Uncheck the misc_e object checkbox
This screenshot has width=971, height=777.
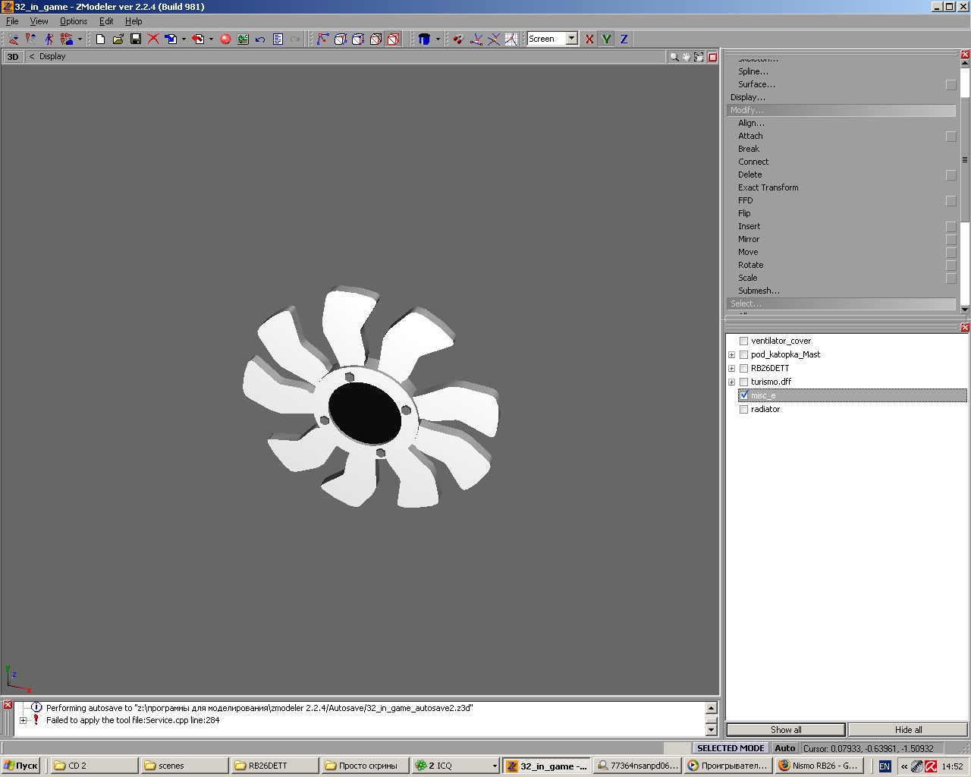pyautogui.click(x=743, y=395)
